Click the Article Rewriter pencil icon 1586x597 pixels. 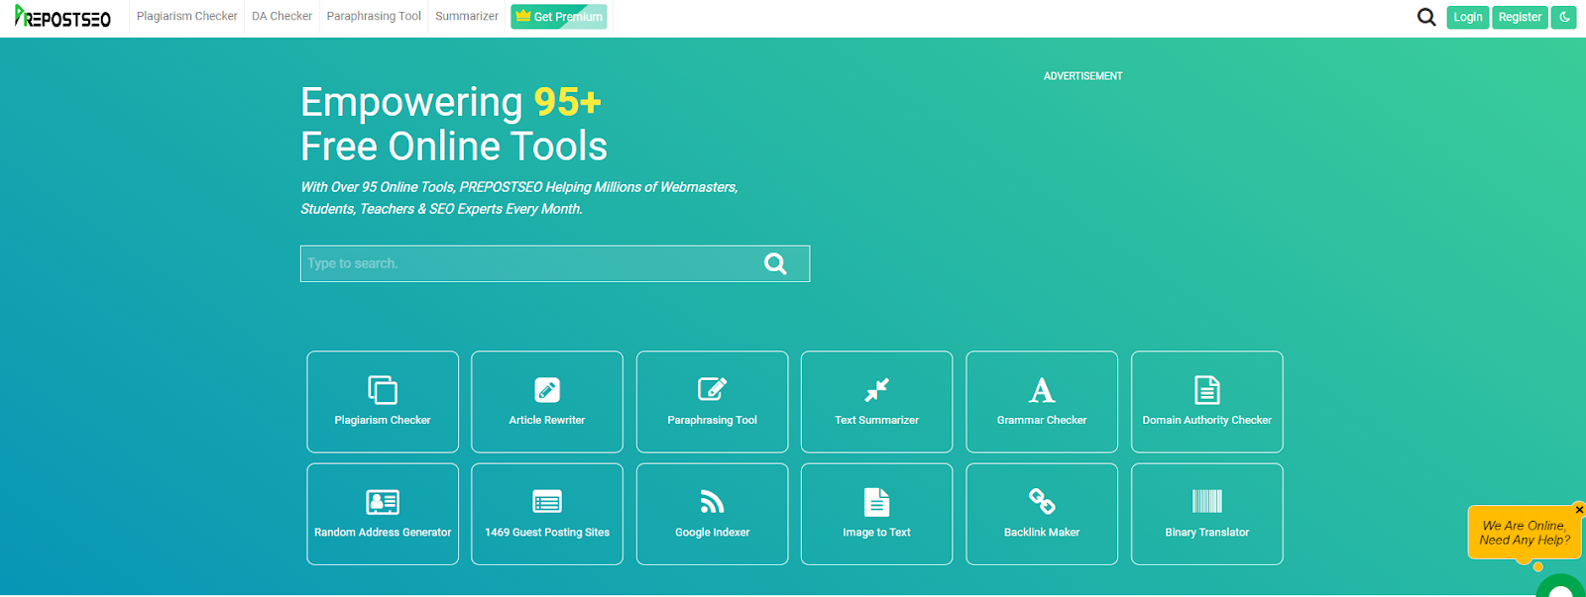click(547, 390)
